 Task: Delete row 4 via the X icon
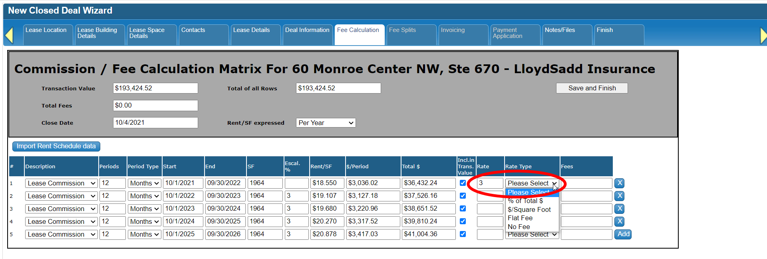click(619, 221)
